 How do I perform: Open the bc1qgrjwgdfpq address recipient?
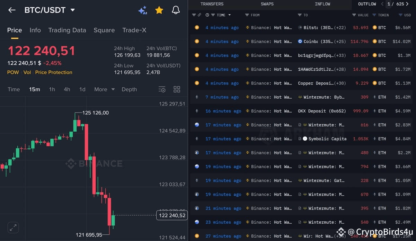coord(316,55)
